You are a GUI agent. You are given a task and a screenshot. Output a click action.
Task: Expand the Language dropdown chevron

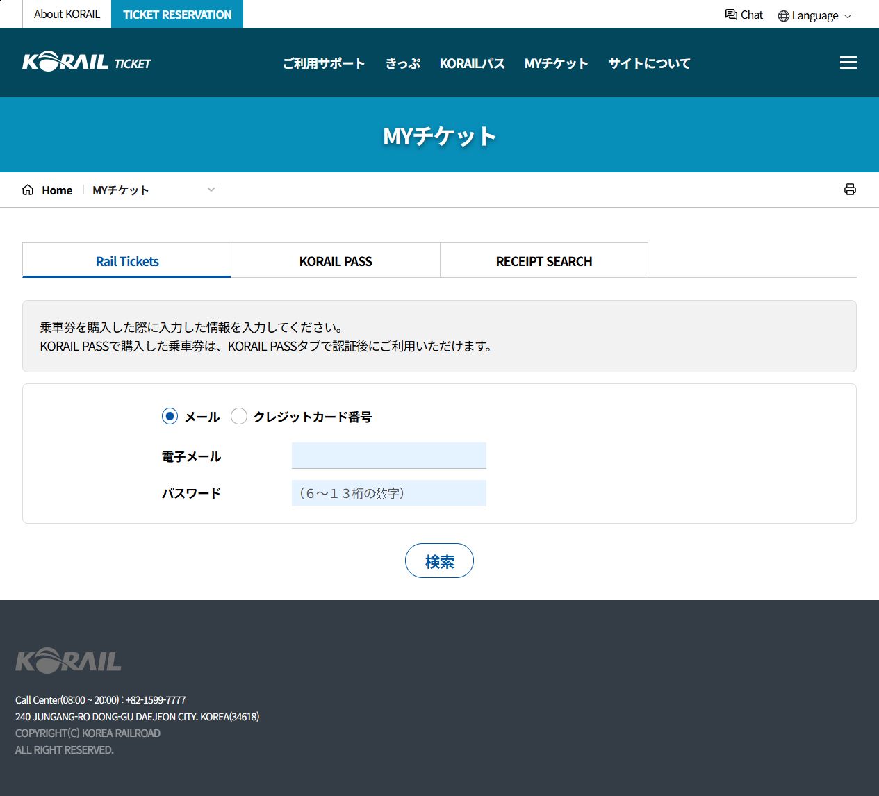(x=848, y=16)
